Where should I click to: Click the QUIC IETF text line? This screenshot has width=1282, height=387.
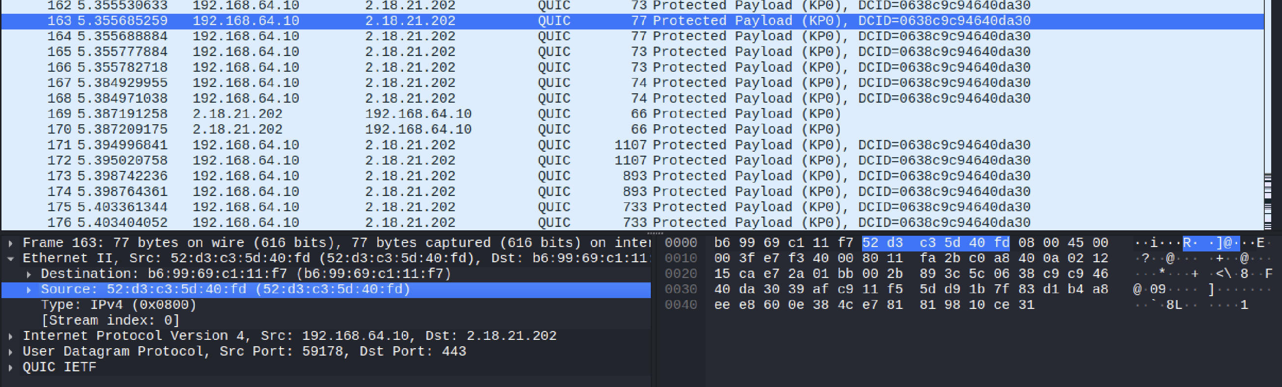[x=59, y=367]
